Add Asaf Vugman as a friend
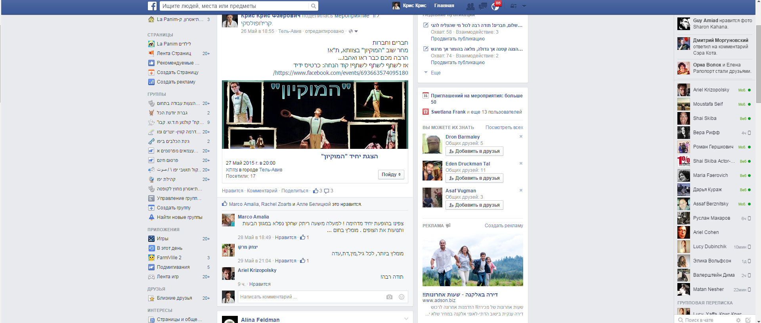Image resolution: width=761 pixels, height=323 pixels. 474,205
